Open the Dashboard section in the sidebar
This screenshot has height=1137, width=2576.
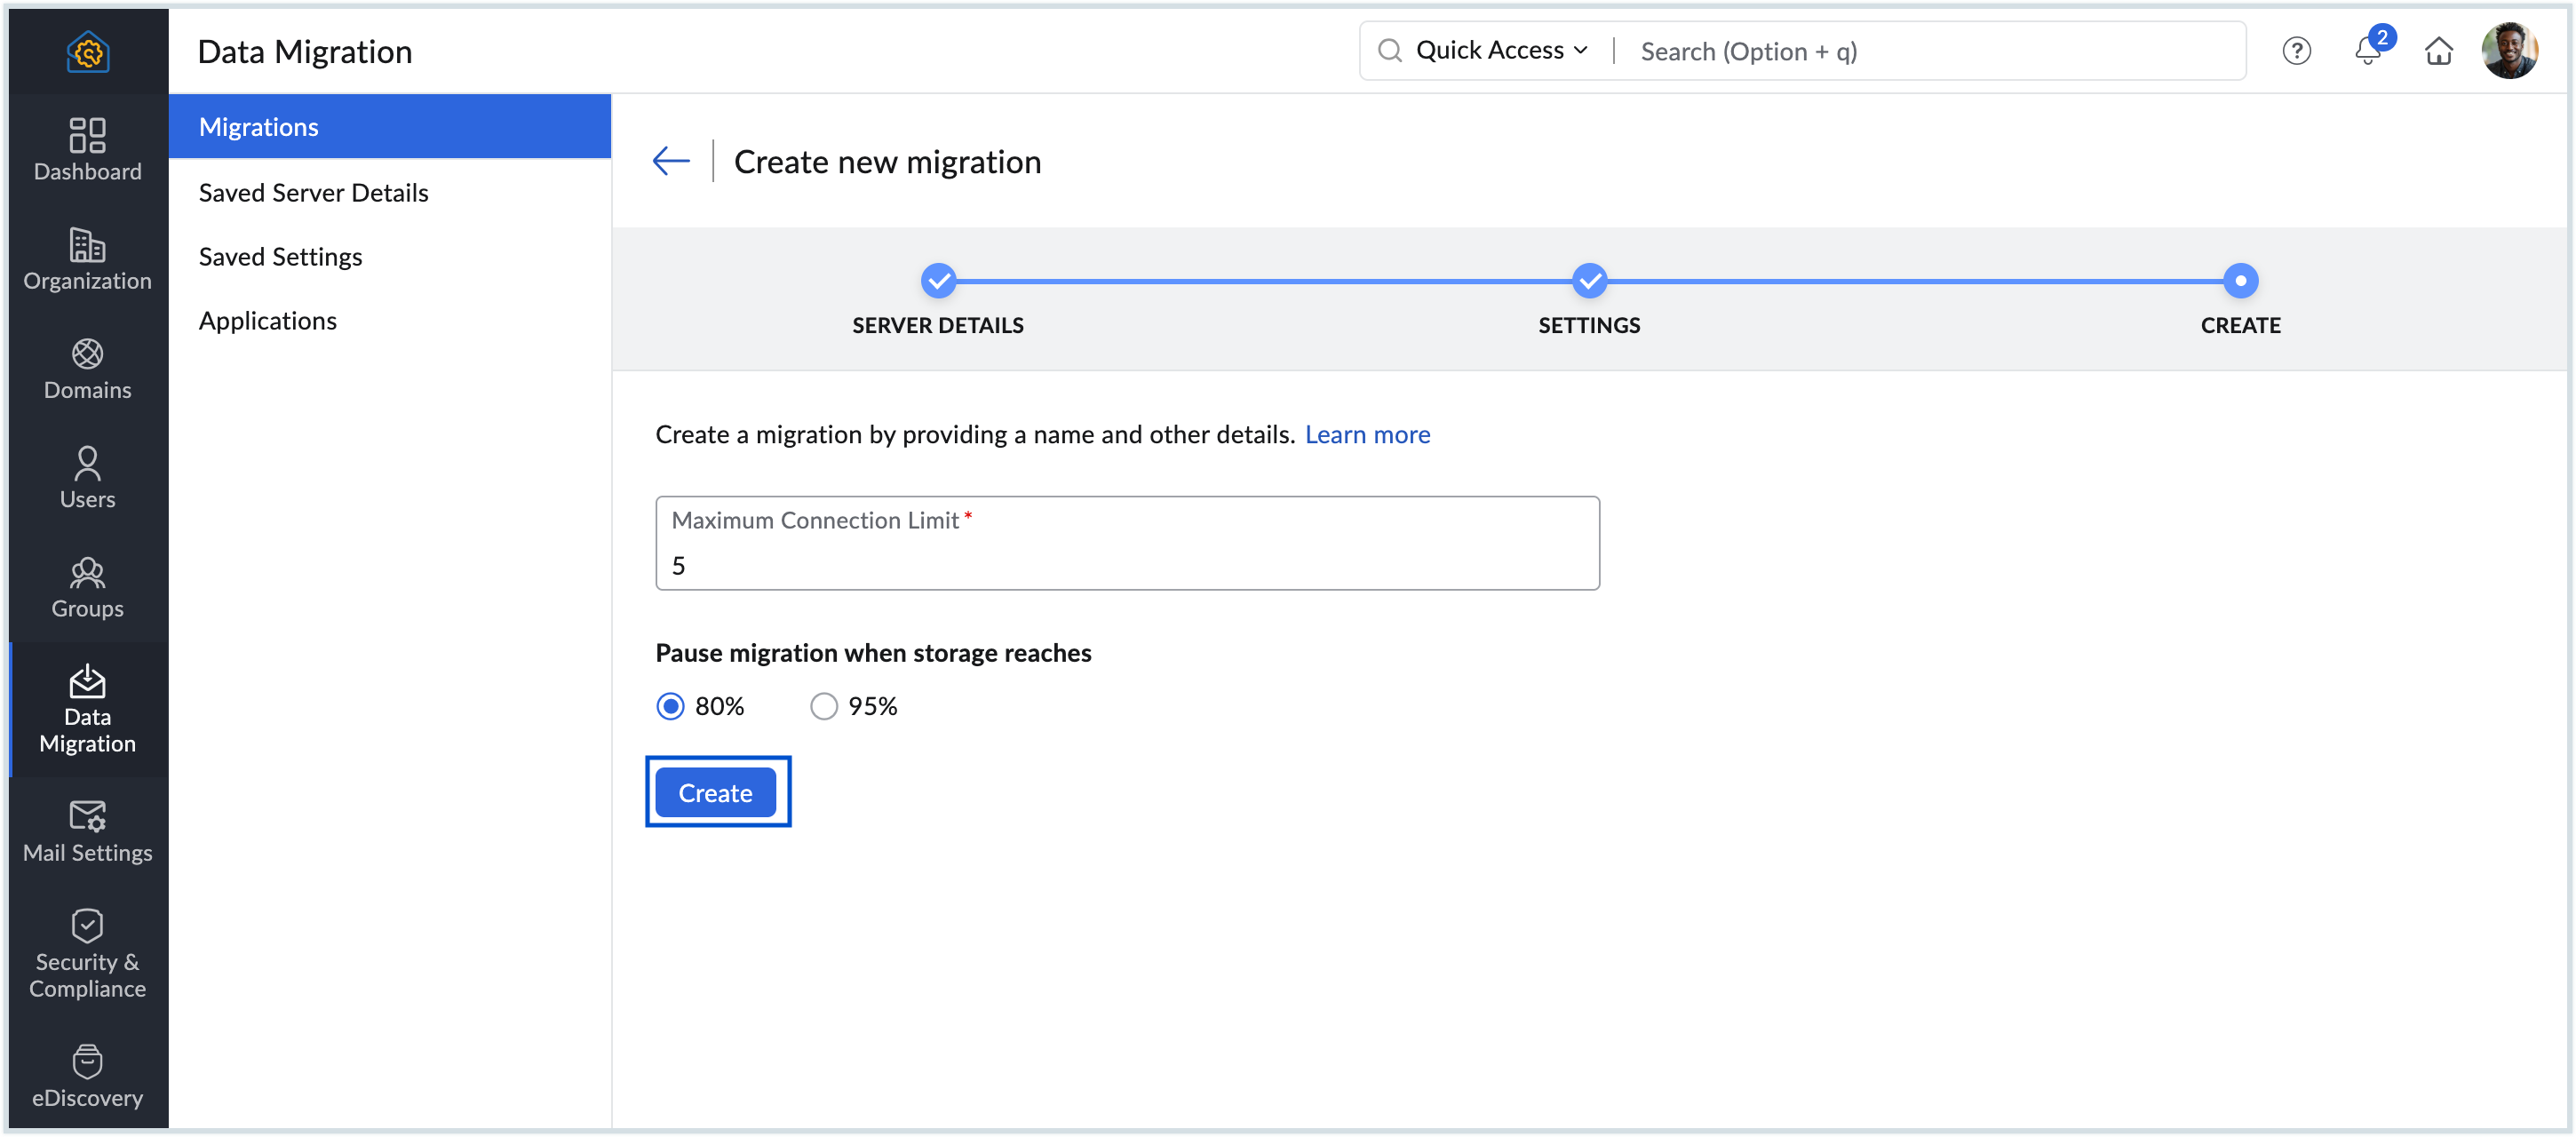[87, 150]
